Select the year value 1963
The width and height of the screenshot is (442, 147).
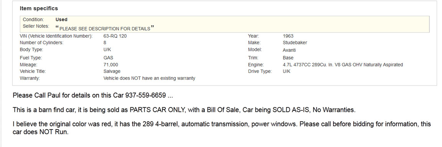click(288, 36)
